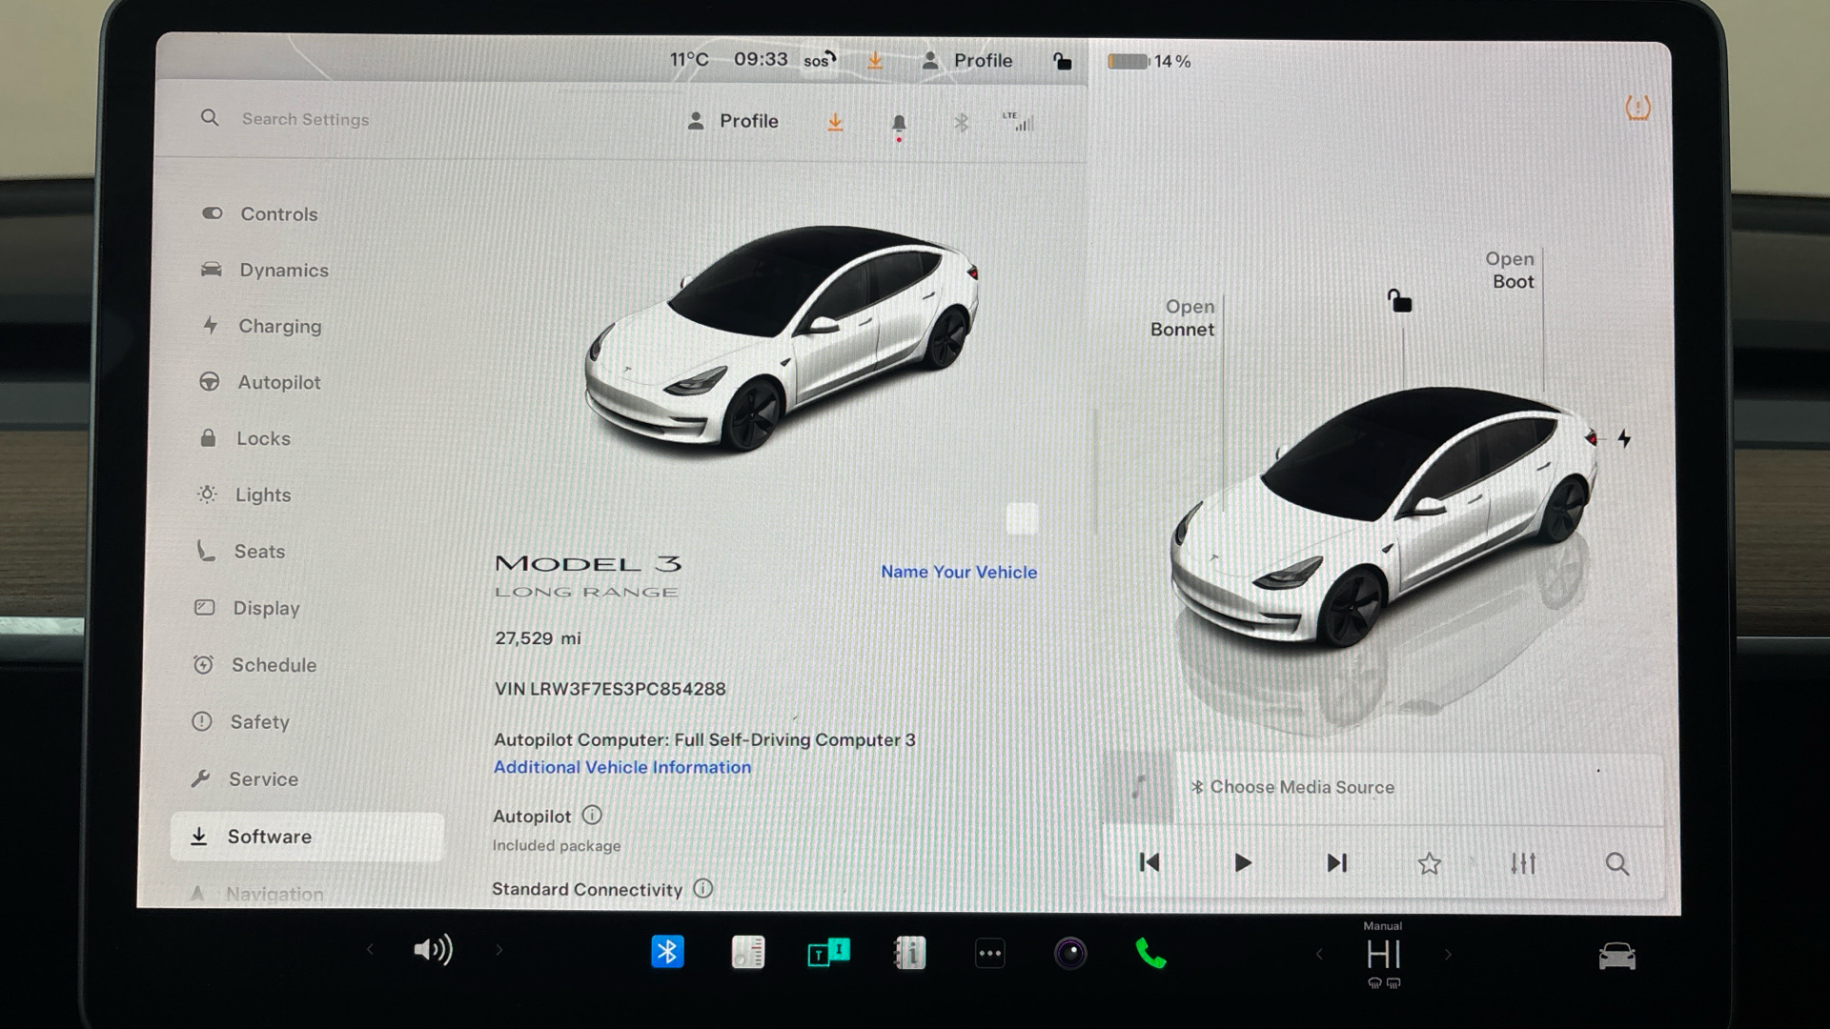Toggle the car lock icon above vehicle

click(1399, 301)
